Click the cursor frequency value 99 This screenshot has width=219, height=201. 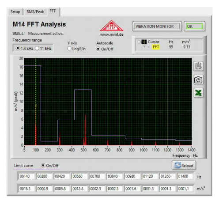point(171,47)
